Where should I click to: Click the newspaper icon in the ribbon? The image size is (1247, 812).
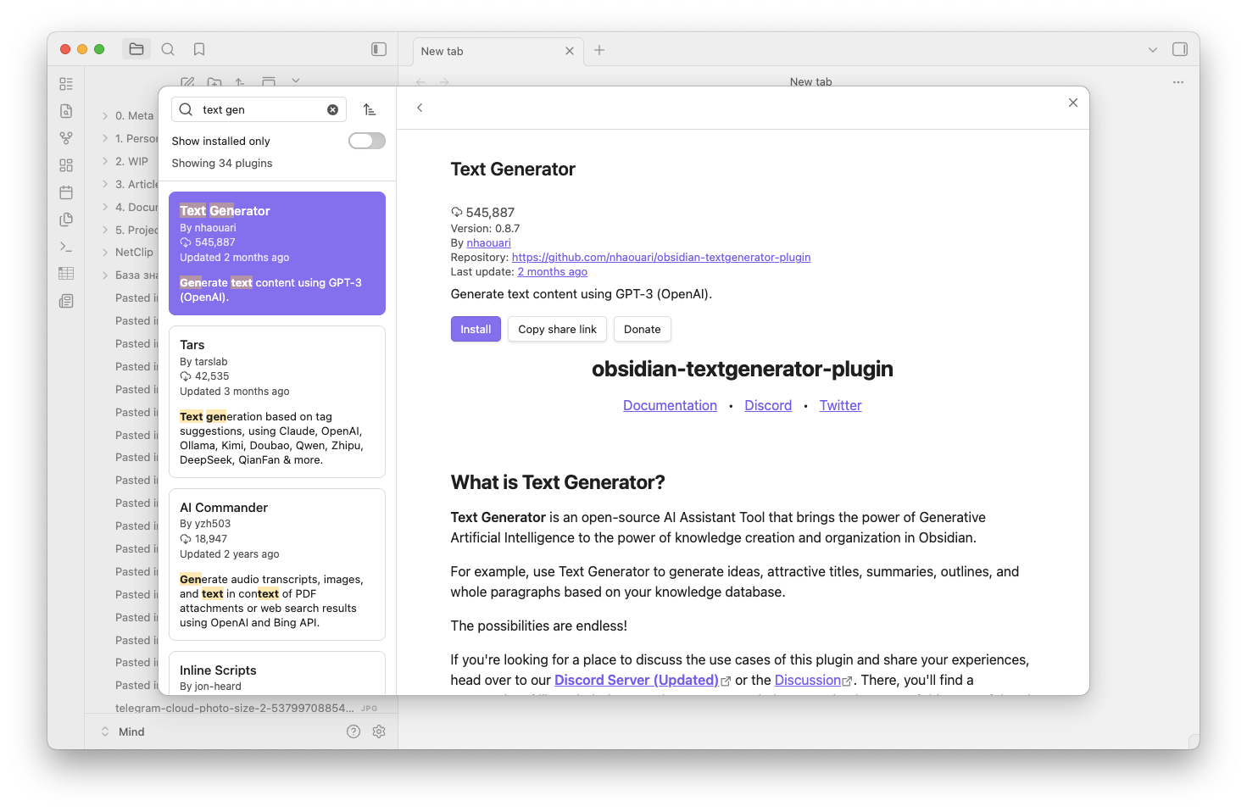click(x=66, y=301)
